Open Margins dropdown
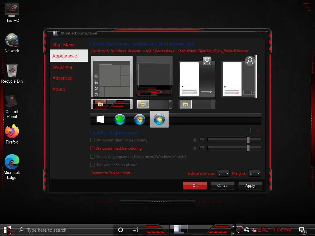 click(x=254, y=173)
